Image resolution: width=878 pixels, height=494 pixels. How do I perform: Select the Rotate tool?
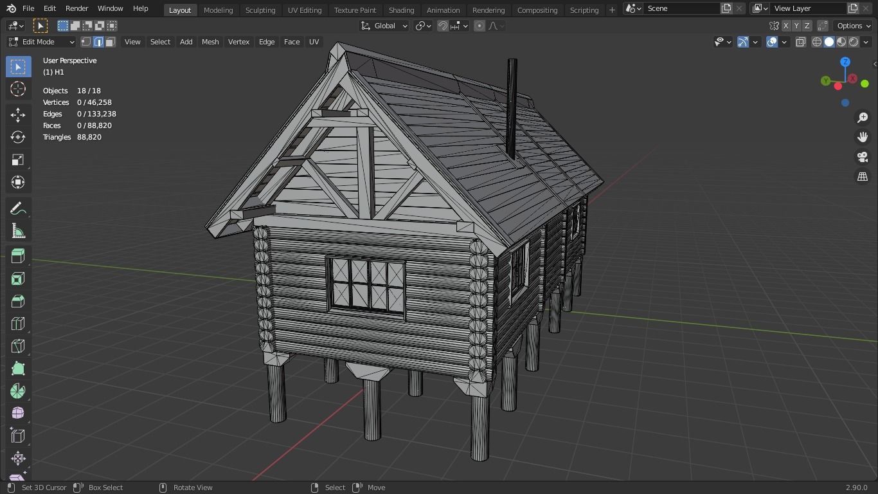[x=18, y=138]
